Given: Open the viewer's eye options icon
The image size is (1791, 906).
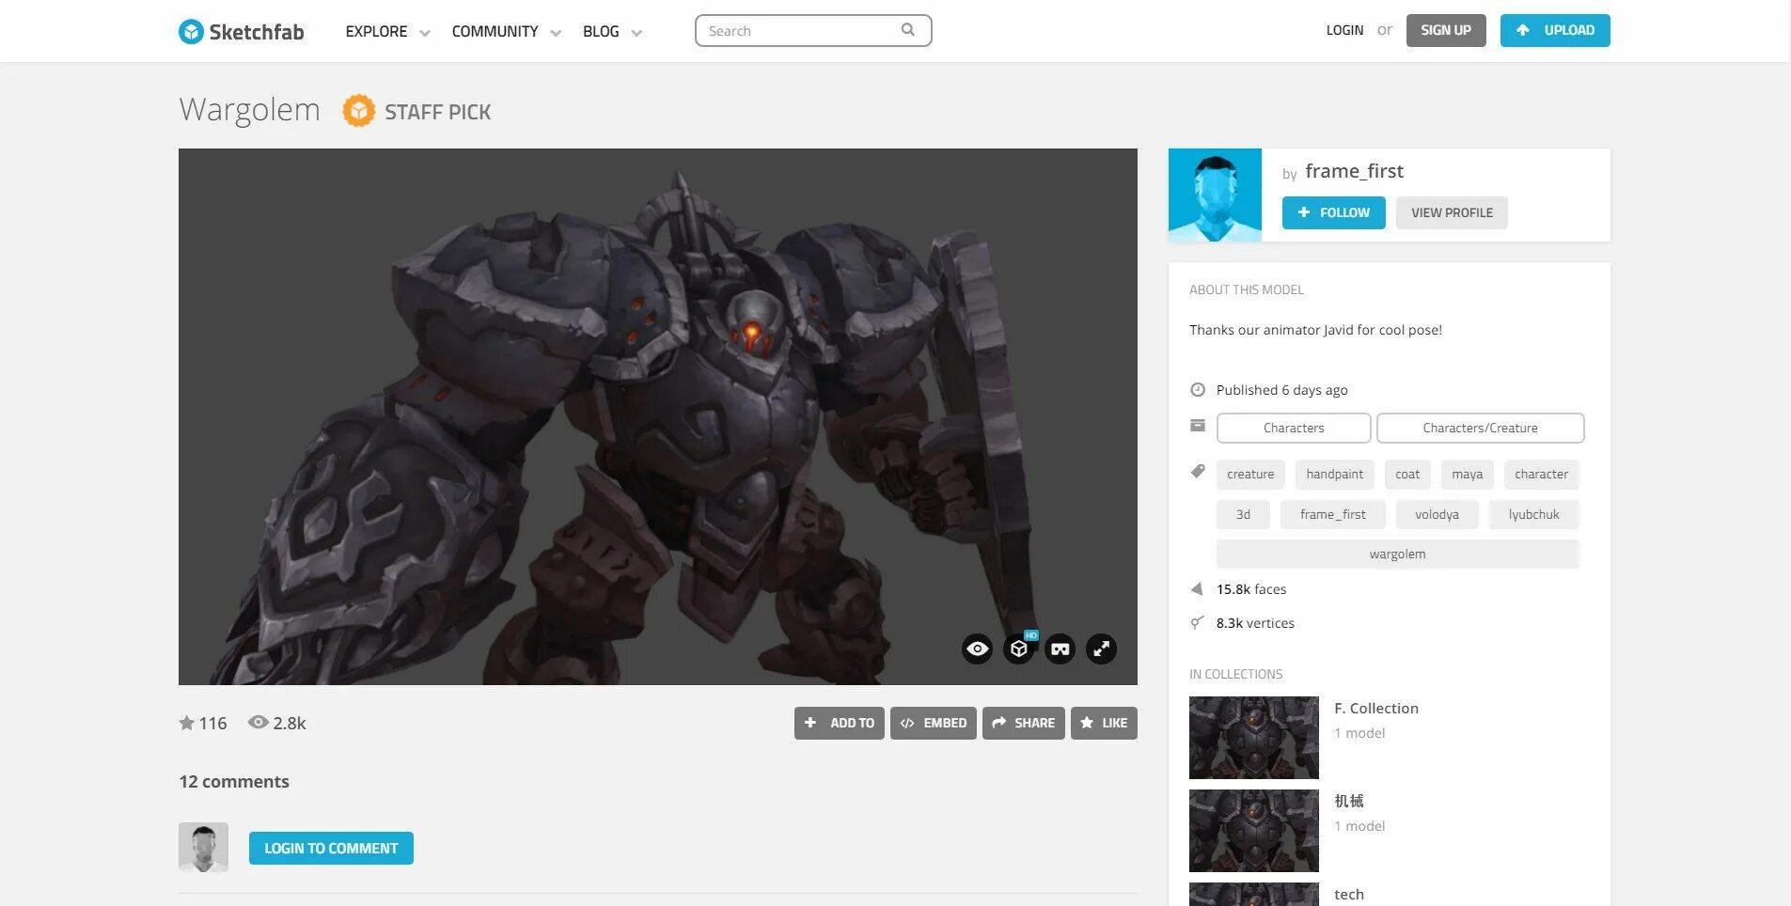Looking at the screenshot, I should (978, 648).
